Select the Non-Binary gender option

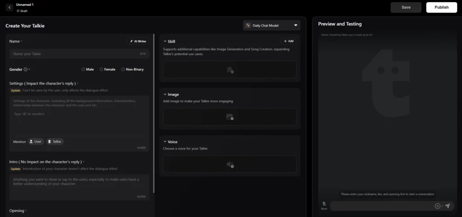132,69
